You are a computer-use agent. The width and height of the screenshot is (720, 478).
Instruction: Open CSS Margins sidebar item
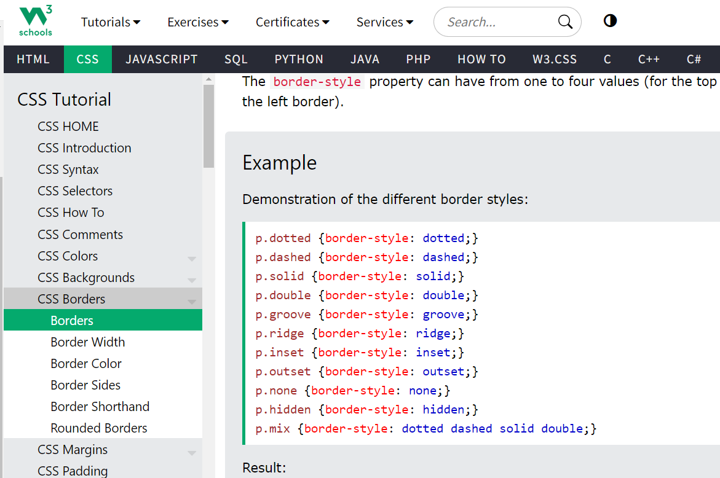tap(103, 450)
